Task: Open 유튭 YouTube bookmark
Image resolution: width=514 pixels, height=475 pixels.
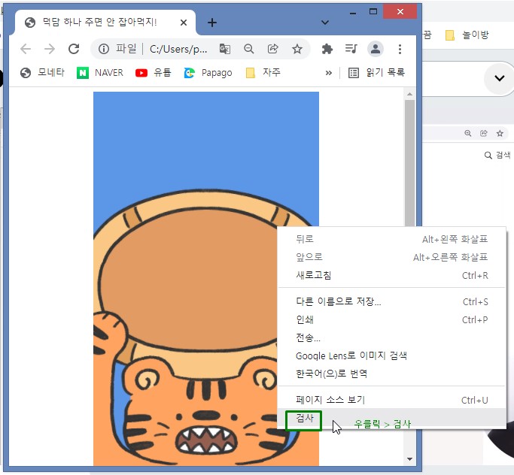Action: pyautogui.click(x=153, y=73)
